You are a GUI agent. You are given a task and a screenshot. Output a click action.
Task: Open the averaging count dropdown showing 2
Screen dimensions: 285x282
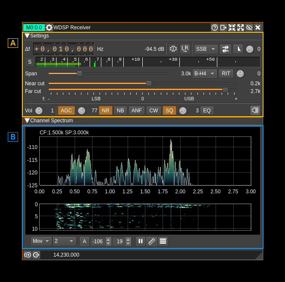(64, 241)
